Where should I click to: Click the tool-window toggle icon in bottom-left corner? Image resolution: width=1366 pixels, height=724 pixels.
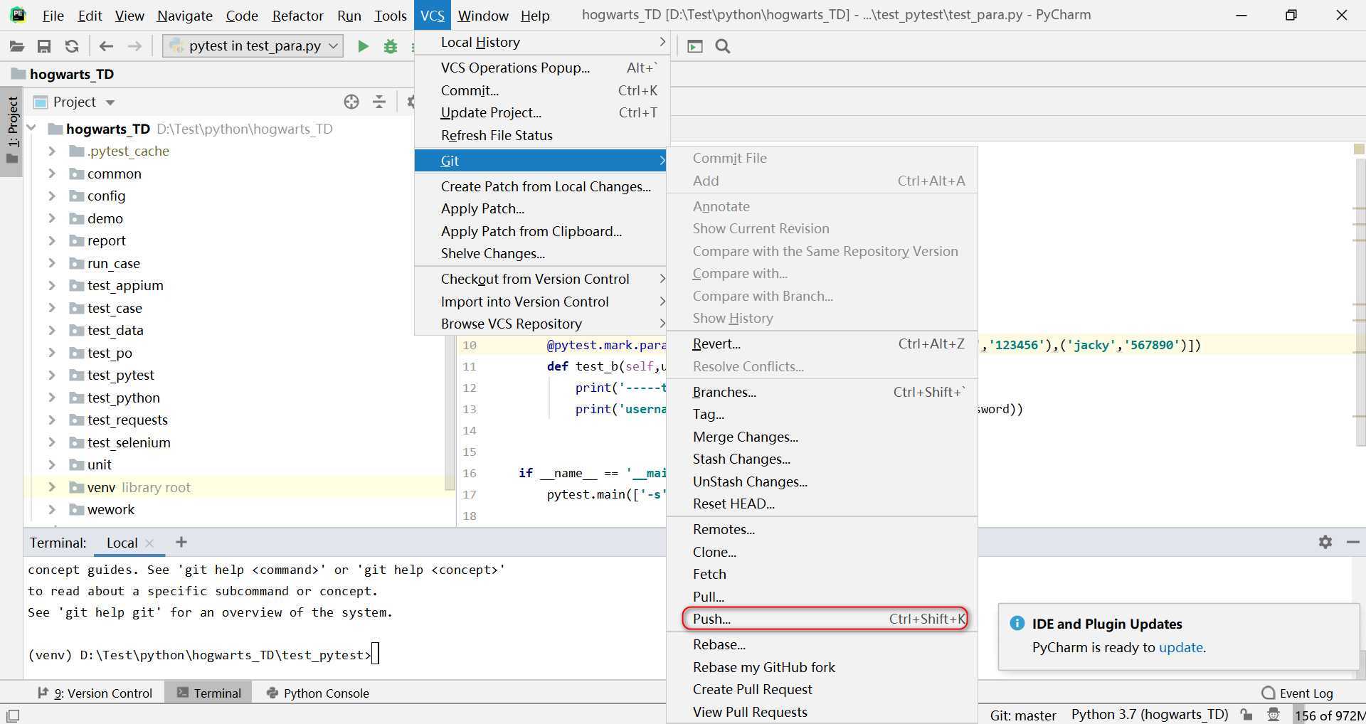pos(13,715)
